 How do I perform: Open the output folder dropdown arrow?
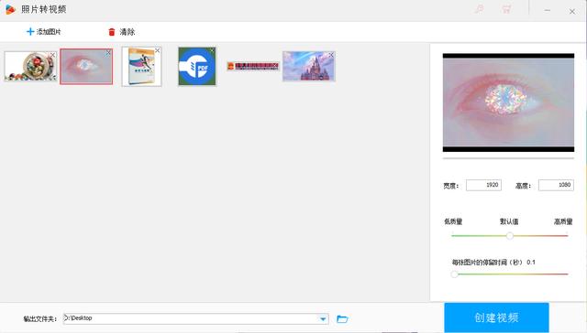323,318
